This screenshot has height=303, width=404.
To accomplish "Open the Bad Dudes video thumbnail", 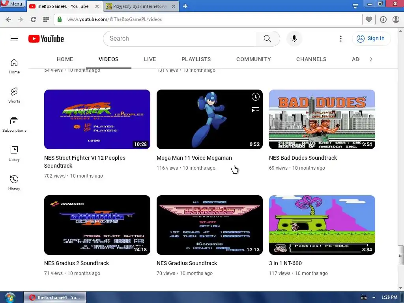I will (x=322, y=119).
